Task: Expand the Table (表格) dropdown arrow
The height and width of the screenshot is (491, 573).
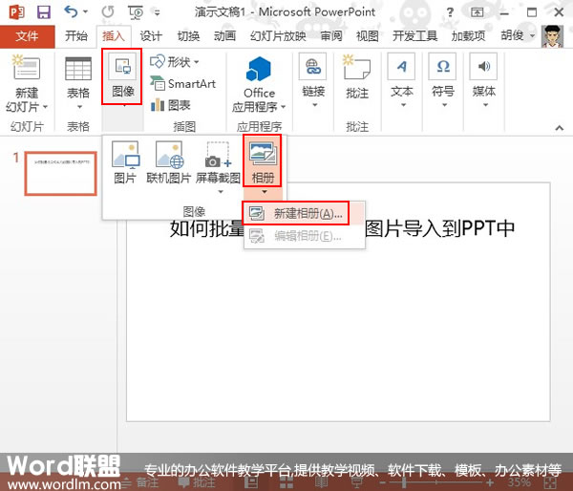Action: 79,108
